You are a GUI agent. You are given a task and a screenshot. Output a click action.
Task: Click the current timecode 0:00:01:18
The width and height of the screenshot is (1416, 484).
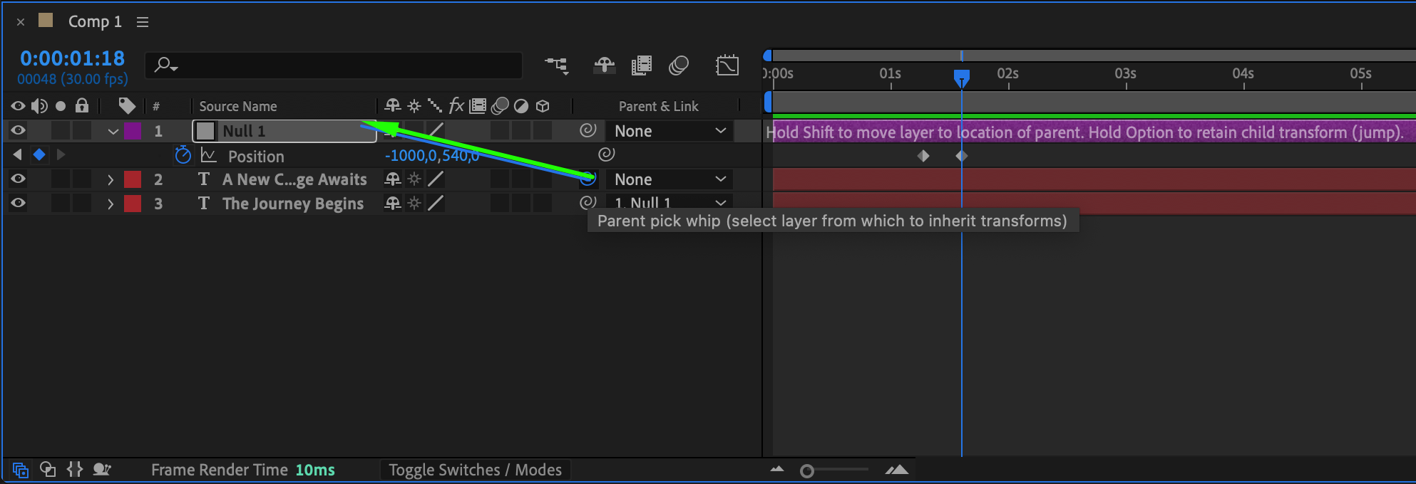[72, 58]
